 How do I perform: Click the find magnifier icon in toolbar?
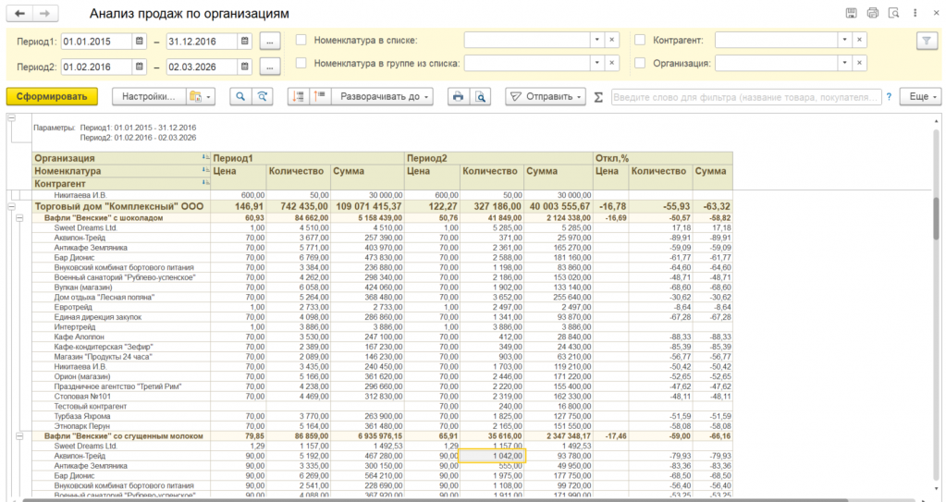(240, 96)
